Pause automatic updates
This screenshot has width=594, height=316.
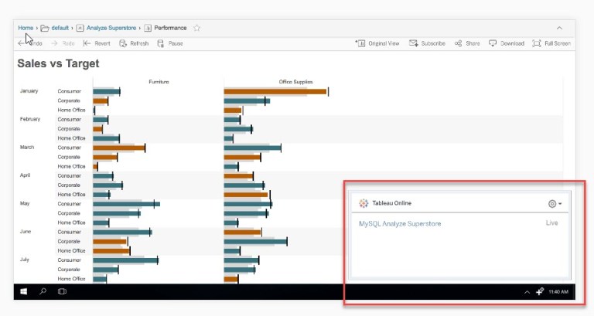(x=170, y=43)
